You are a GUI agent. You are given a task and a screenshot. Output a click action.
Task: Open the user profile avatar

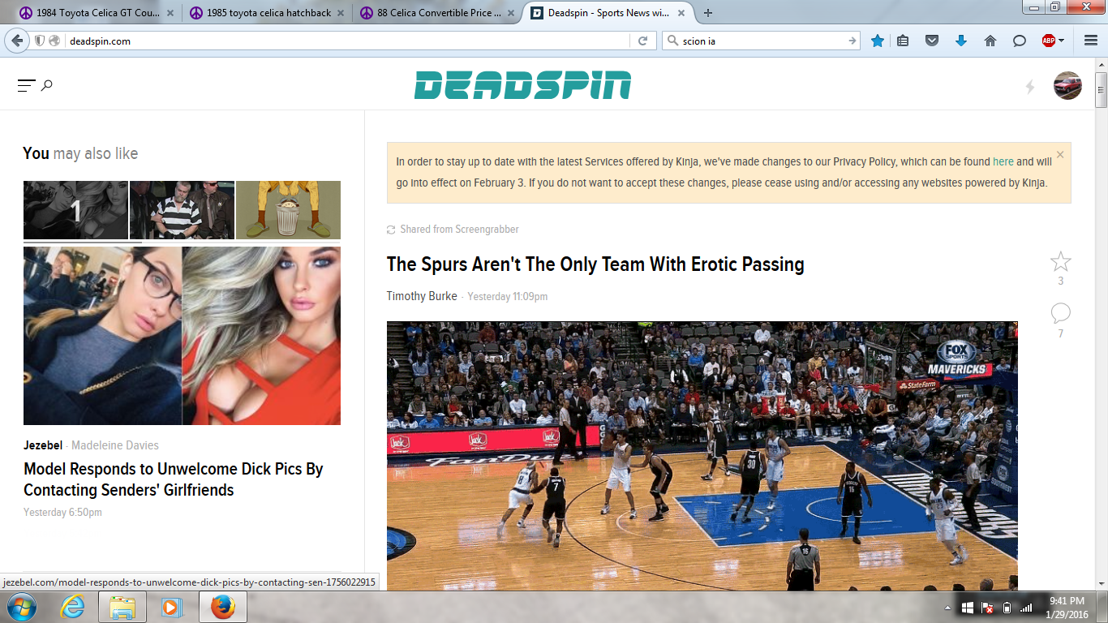click(x=1067, y=85)
